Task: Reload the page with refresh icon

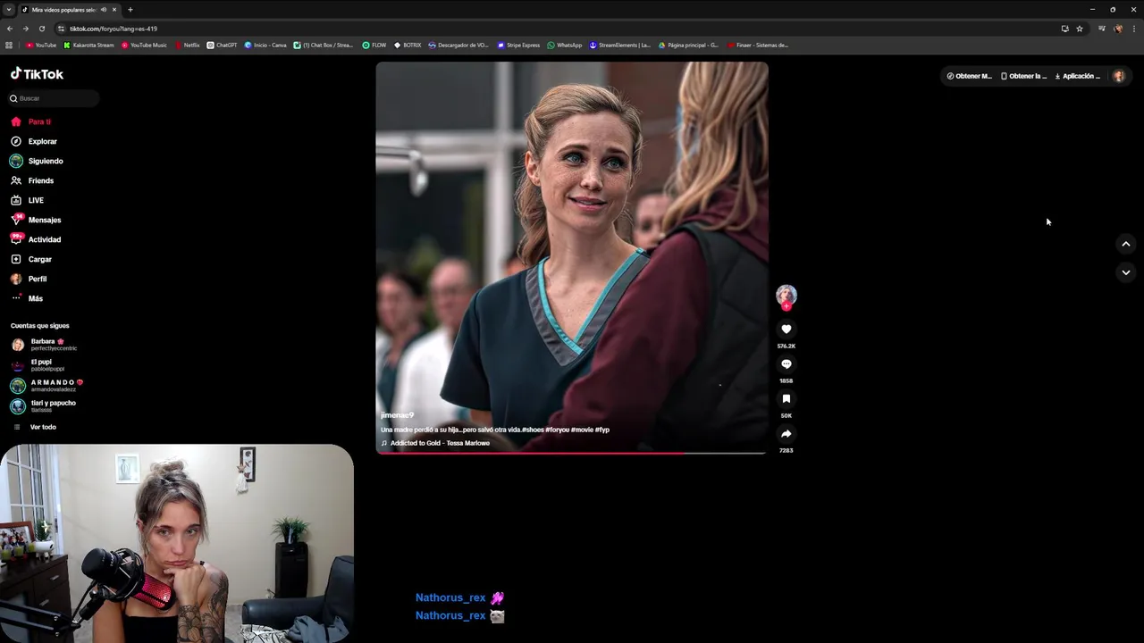Action: (41, 29)
